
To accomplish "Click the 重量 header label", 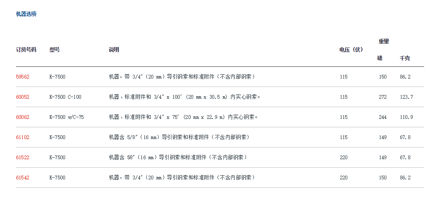I will click(383, 41).
